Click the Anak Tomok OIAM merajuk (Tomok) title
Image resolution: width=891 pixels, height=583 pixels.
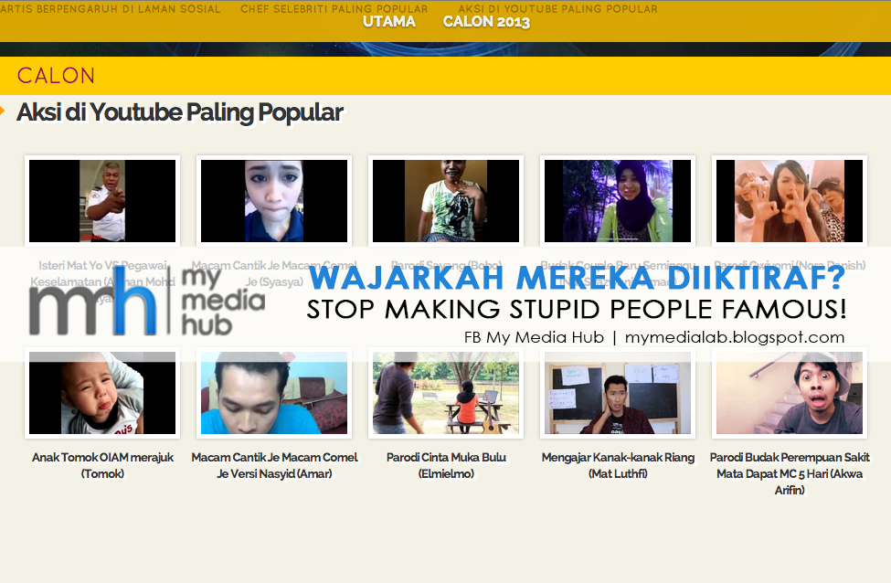102,465
